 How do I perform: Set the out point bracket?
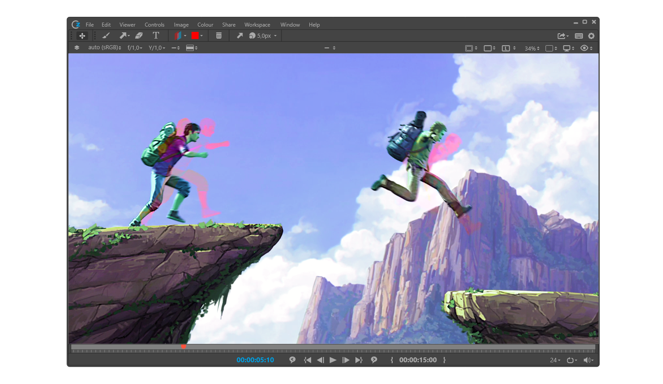click(445, 360)
